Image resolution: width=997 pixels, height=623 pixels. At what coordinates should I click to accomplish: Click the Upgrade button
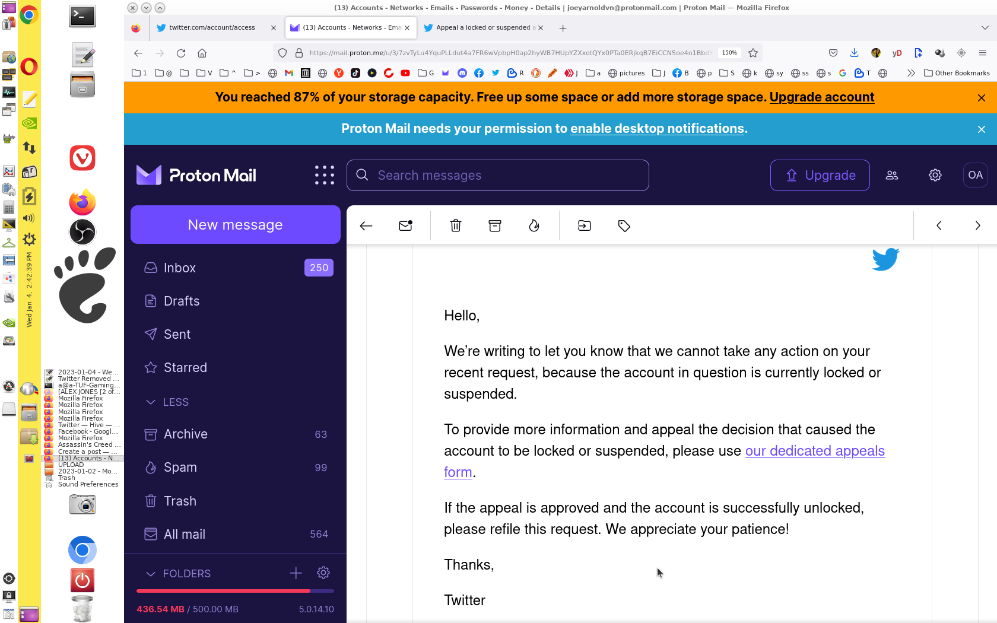coord(820,175)
